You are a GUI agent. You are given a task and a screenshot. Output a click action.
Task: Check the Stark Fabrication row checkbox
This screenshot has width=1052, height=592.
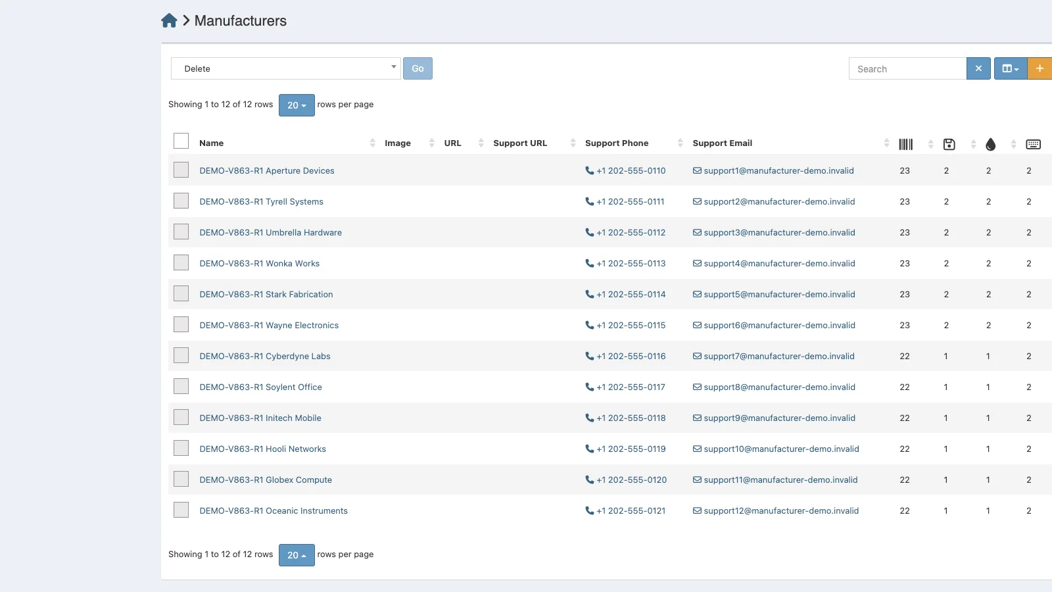(x=181, y=293)
